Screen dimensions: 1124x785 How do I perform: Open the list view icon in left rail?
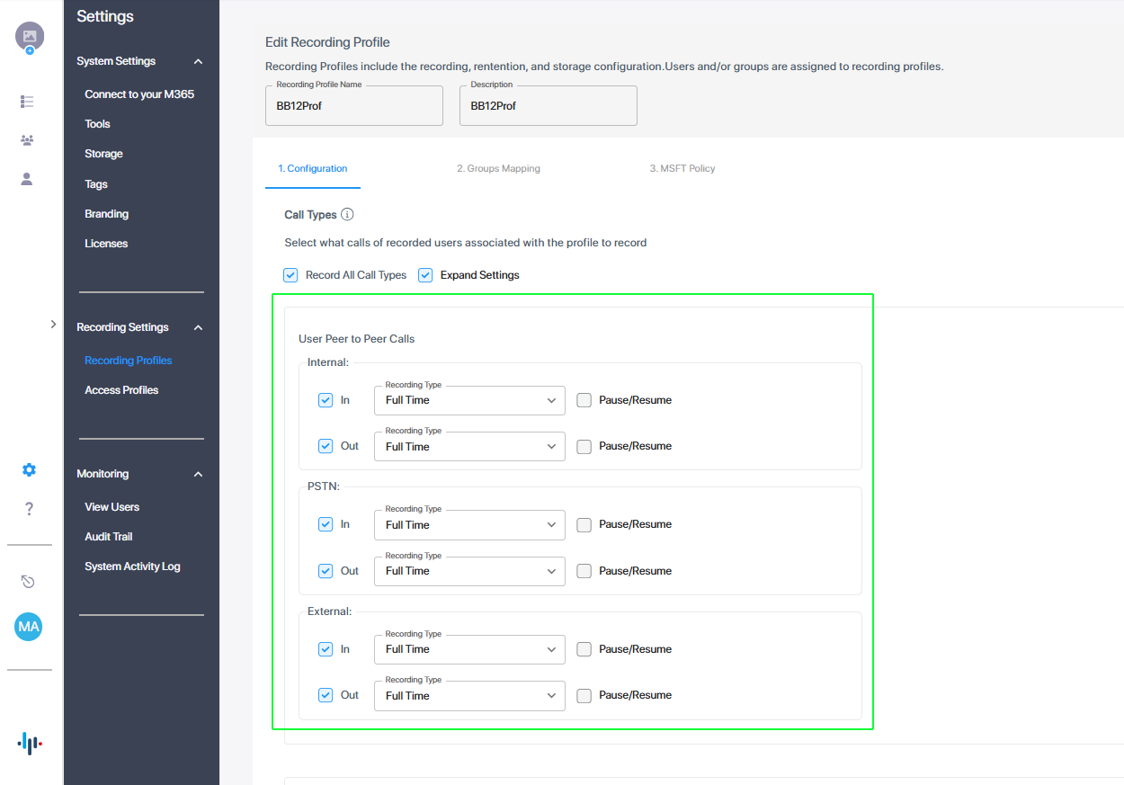27,102
